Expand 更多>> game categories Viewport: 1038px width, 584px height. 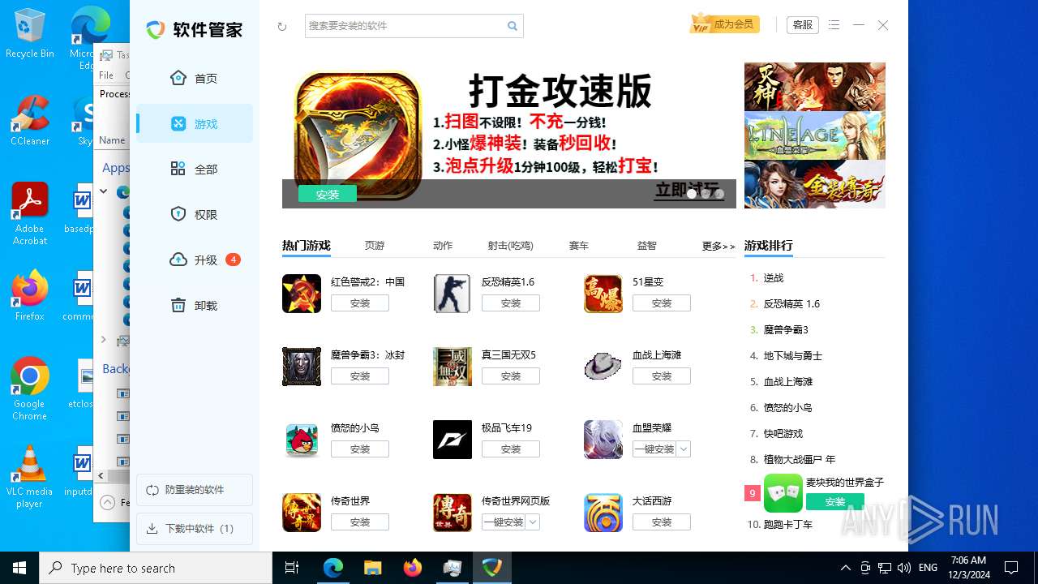tap(718, 247)
